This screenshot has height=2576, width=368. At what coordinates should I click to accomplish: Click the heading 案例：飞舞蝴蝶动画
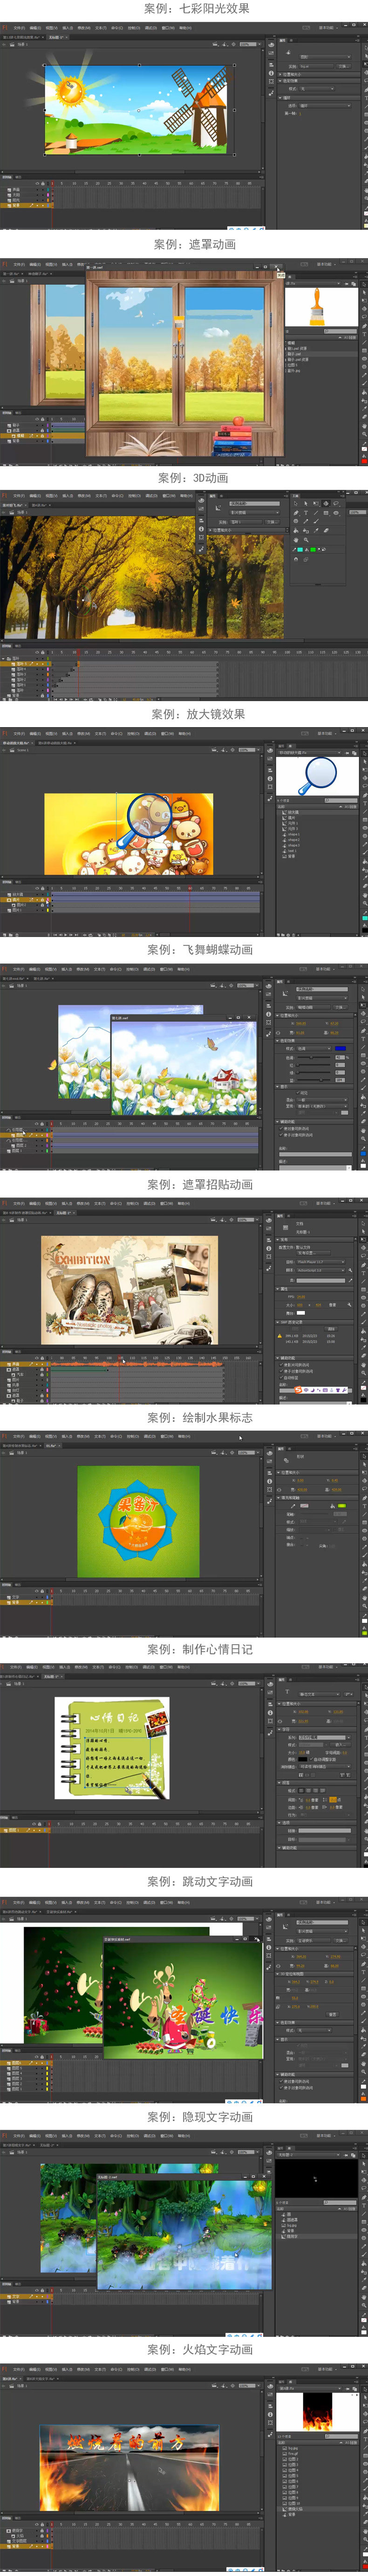pos(200,950)
